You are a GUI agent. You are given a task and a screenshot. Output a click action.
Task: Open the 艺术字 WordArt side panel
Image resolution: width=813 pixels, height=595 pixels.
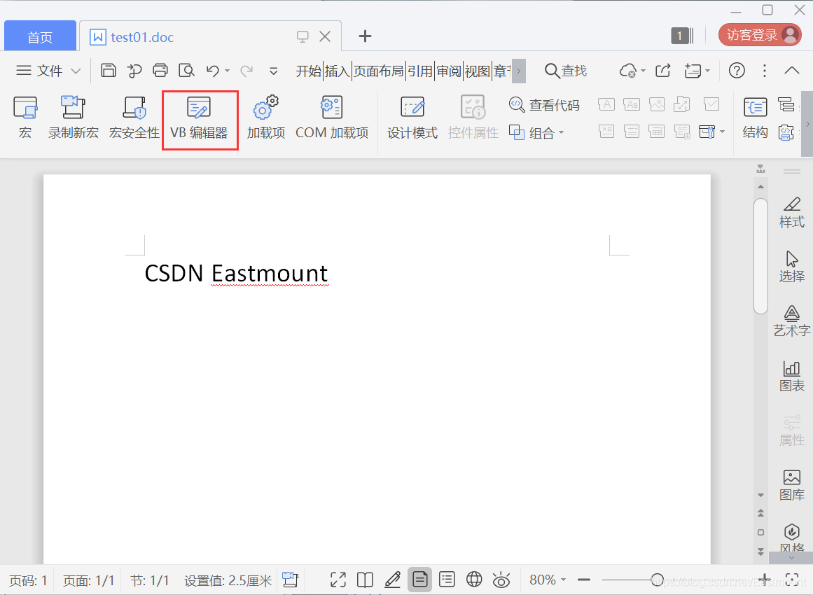click(792, 321)
